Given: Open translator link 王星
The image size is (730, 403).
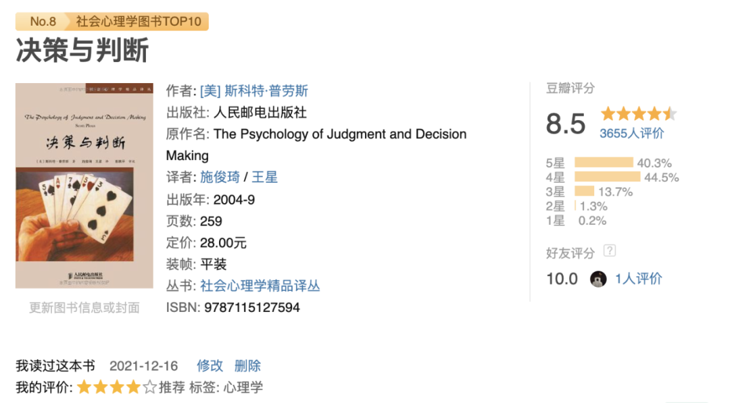Looking at the screenshot, I should 264,177.
